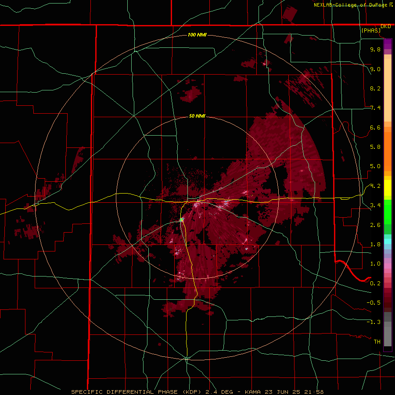Click the 1.8 legend value
Viewport: 395px width, 395px height.
[x=375, y=244]
